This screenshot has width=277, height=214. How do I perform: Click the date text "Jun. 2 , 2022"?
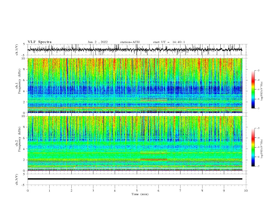pyautogui.click(x=98, y=42)
